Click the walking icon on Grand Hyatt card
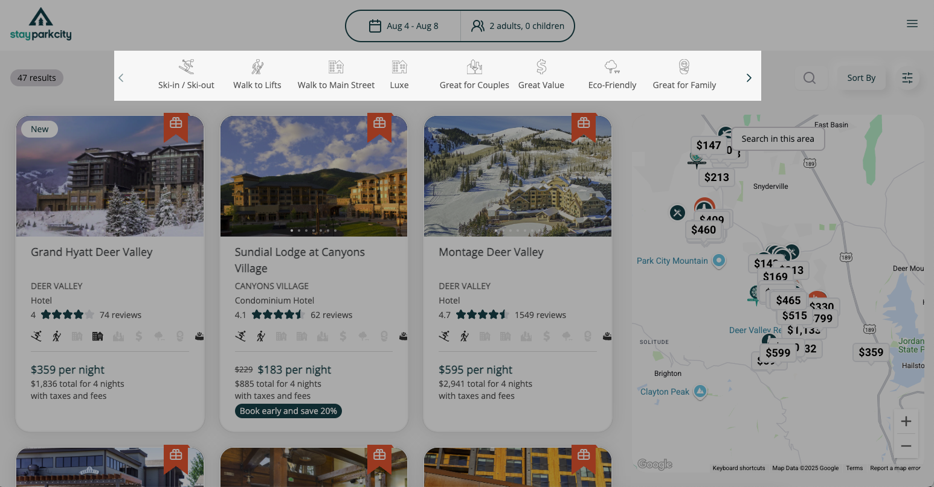934x487 pixels. click(x=57, y=336)
